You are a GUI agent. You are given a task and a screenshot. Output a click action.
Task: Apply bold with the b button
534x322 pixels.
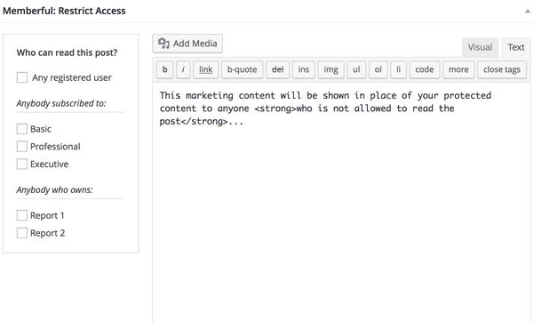click(x=165, y=69)
